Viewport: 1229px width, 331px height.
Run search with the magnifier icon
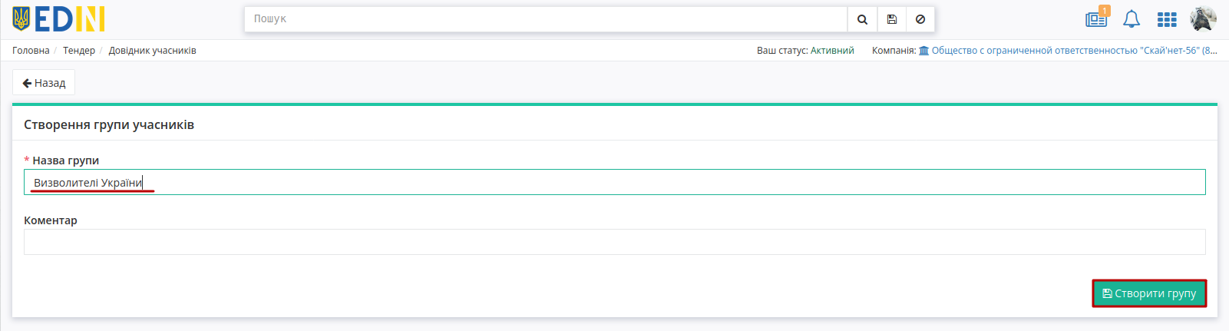click(862, 19)
